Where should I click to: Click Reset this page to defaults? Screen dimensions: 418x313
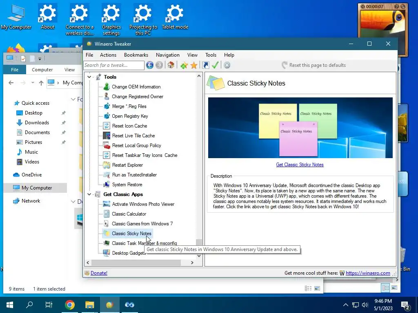314,65
